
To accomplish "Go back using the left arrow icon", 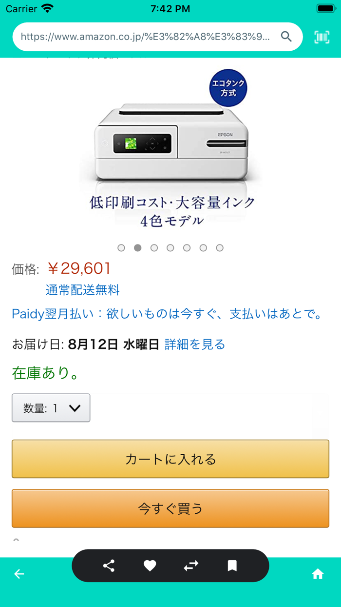I will click(x=19, y=574).
